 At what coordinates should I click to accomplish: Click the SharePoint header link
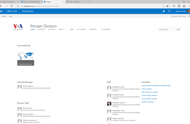pos(27,11)
